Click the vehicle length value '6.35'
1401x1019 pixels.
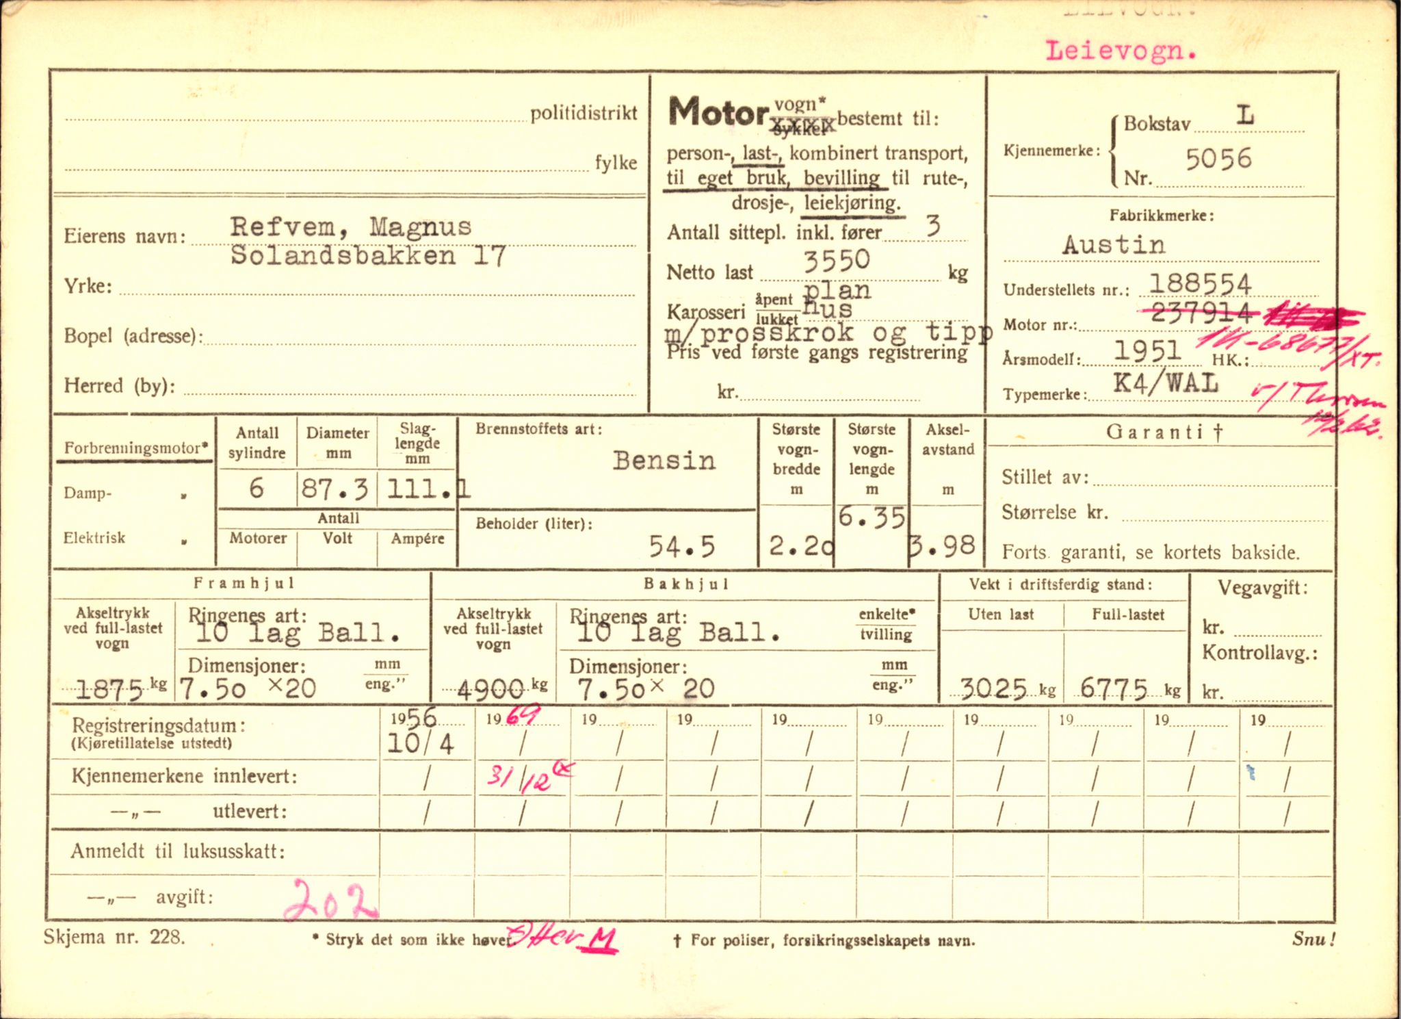pos(872,517)
